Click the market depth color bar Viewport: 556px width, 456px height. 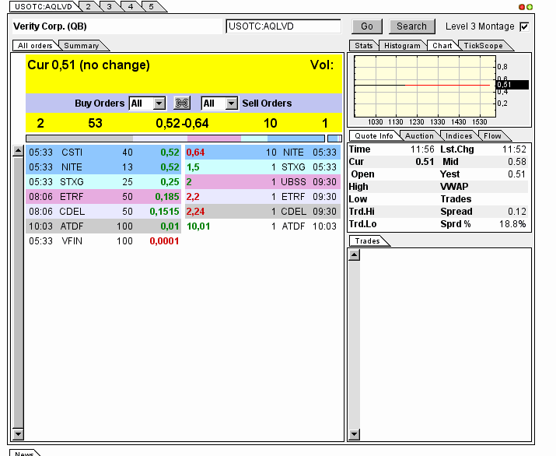click(175, 139)
